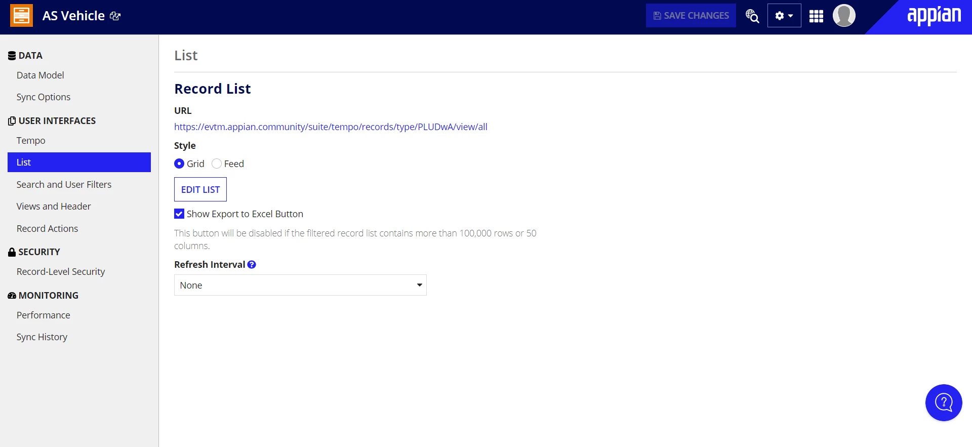
Task: Click the Record List heading
Action: (213, 89)
